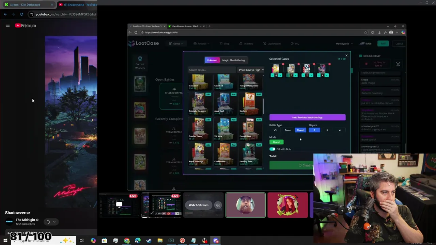Image resolution: width=436 pixels, height=245 pixels.
Task: Remove fourth selected case via red dot
Action: pos(329,64)
